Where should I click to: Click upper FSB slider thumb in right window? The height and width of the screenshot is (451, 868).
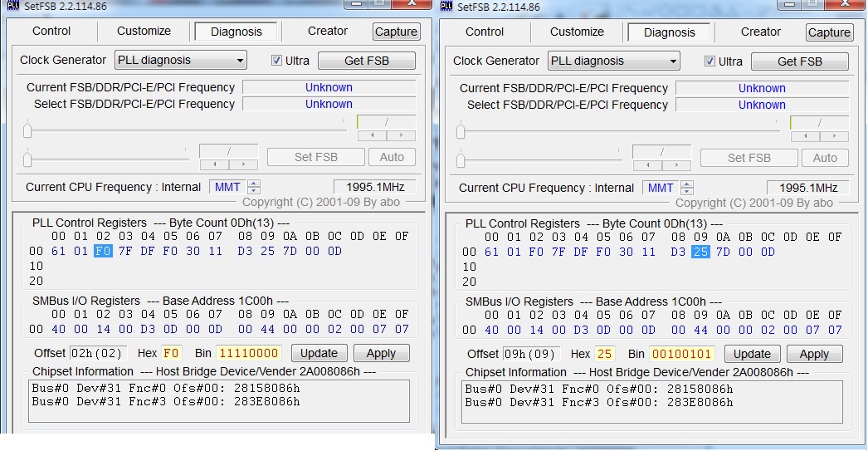(461, 131)
